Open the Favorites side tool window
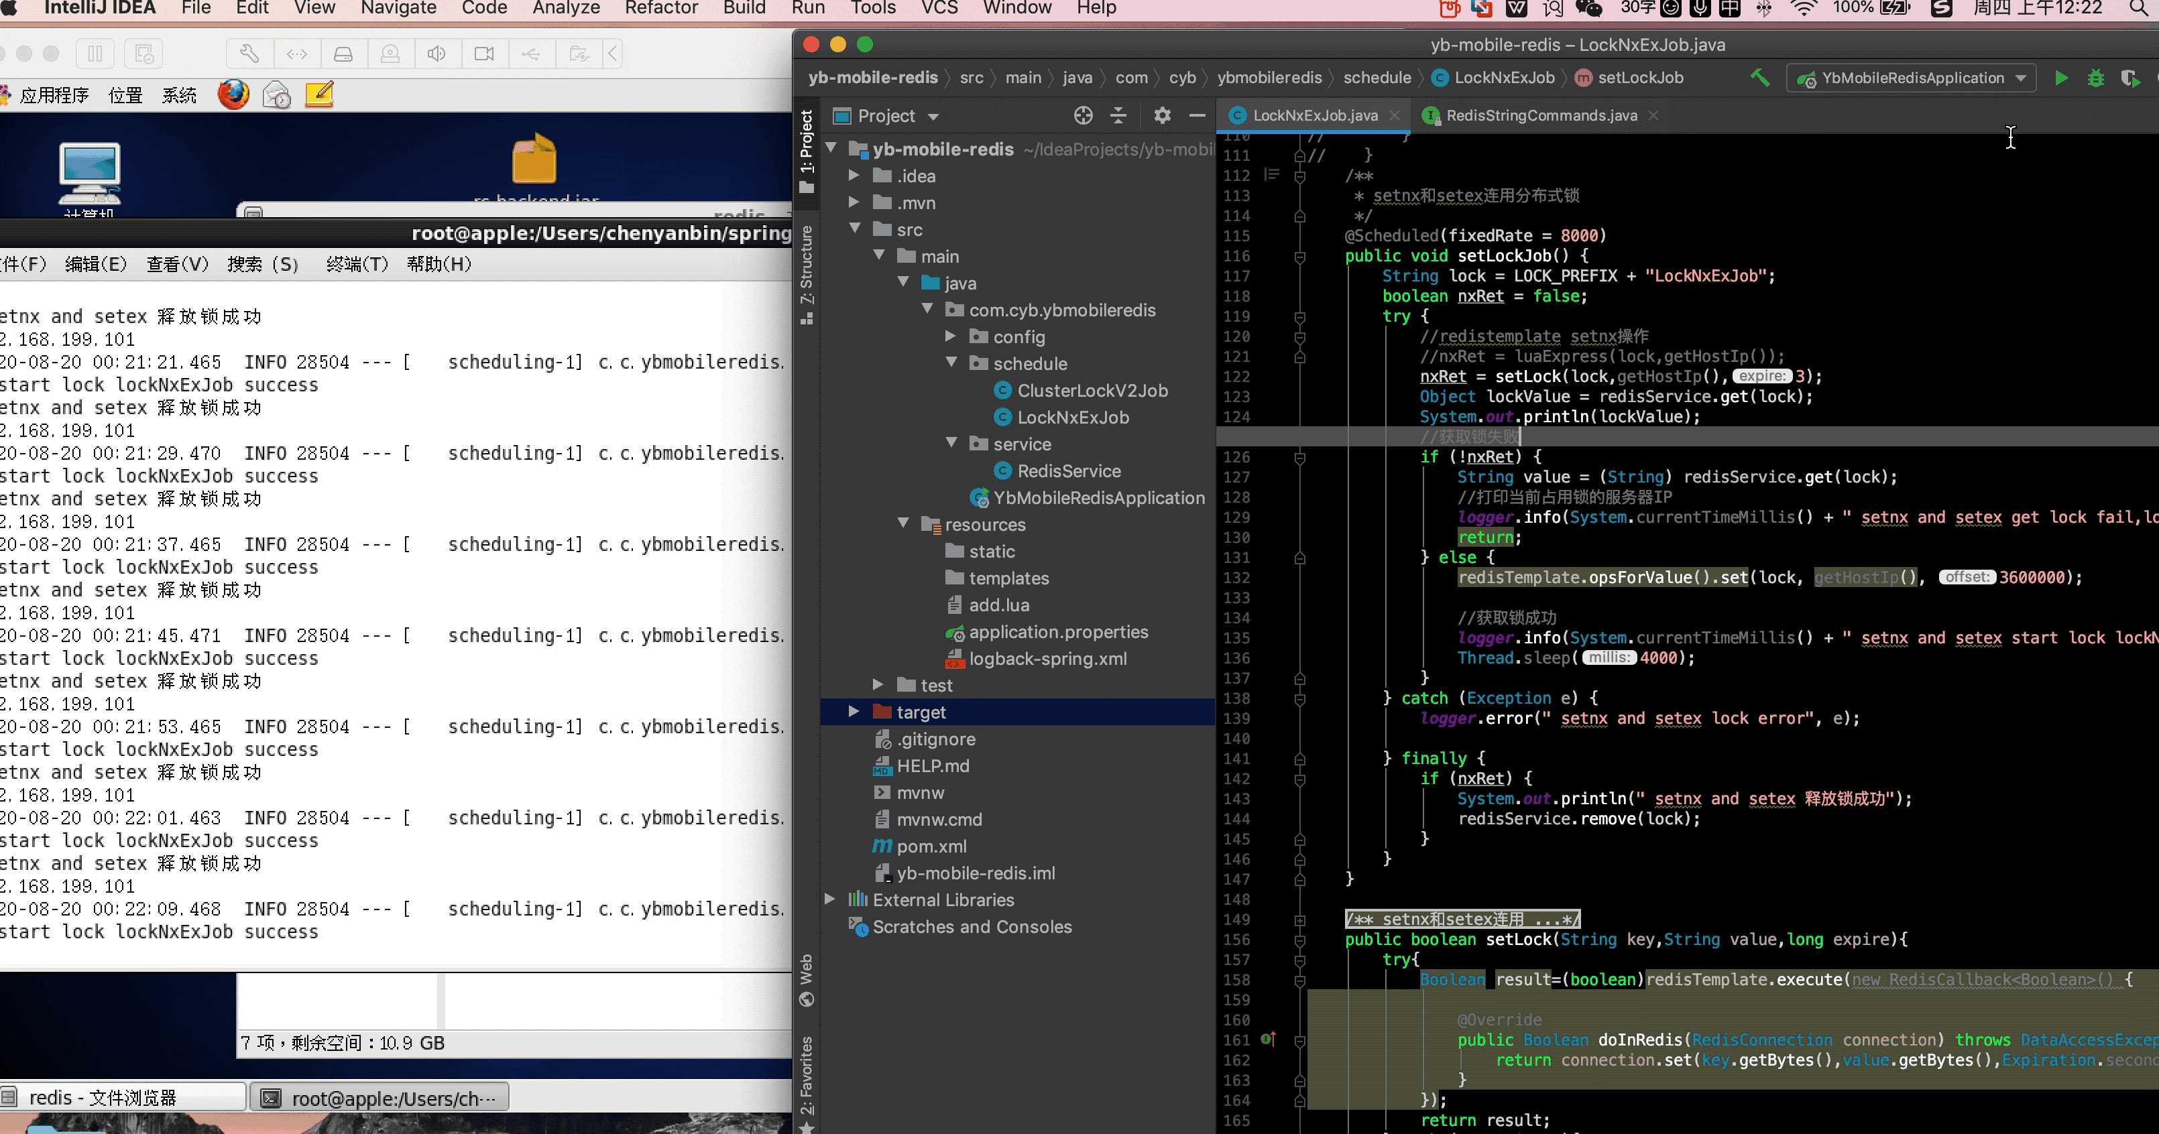The image size is (2159, 1134). (806, 1084)
